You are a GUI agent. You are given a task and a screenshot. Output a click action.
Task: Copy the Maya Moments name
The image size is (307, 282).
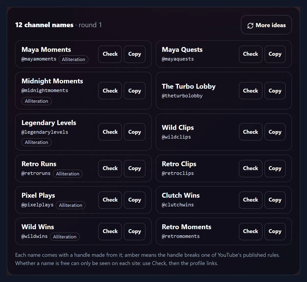click(x=135, y=54)
